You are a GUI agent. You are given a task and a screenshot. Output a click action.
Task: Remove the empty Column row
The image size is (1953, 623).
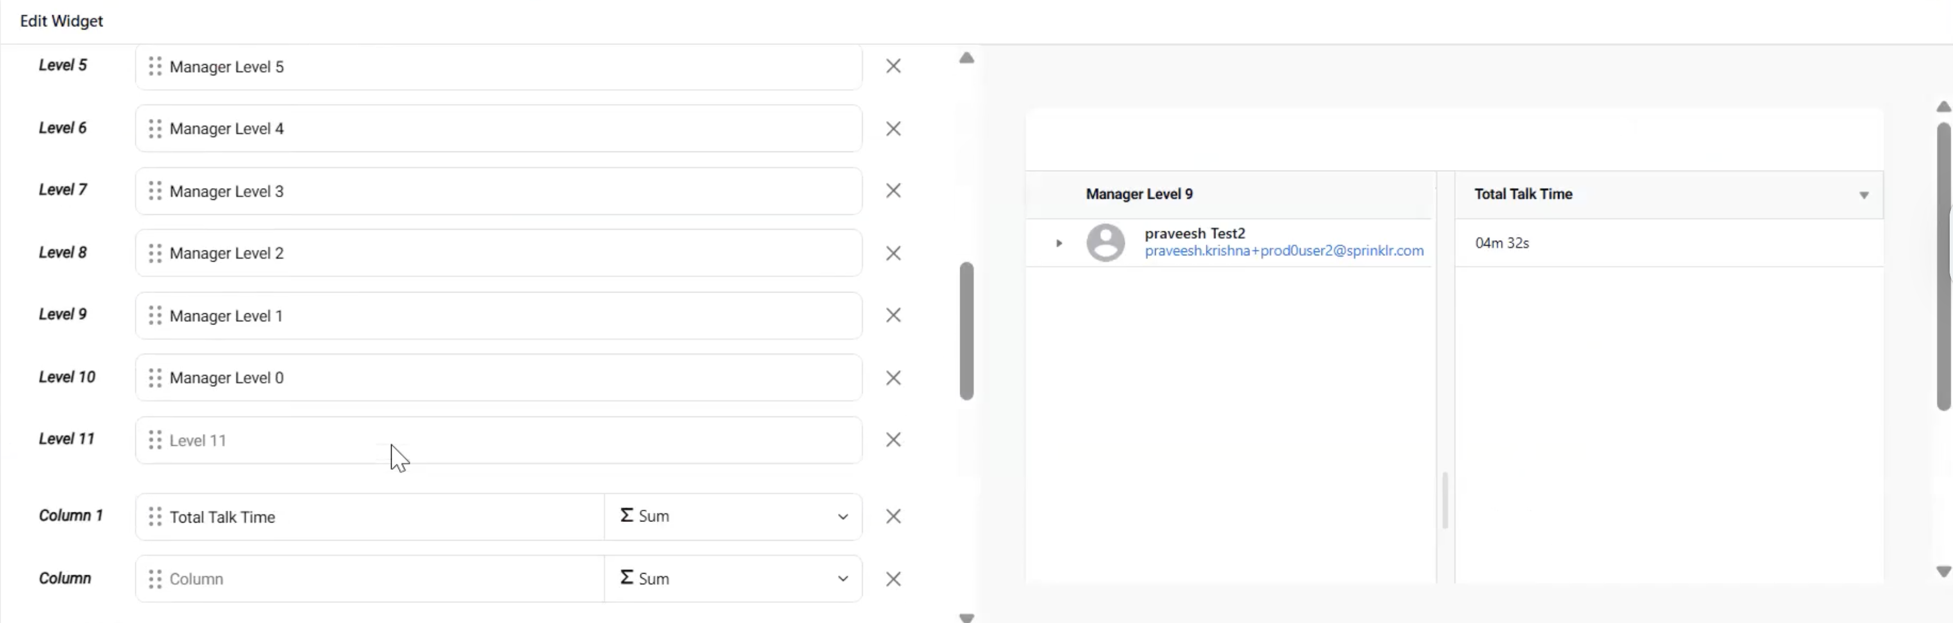(893, 579)
